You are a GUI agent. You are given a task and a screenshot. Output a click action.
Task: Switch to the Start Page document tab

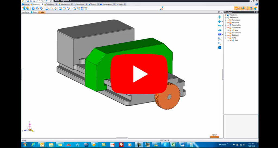25,12
